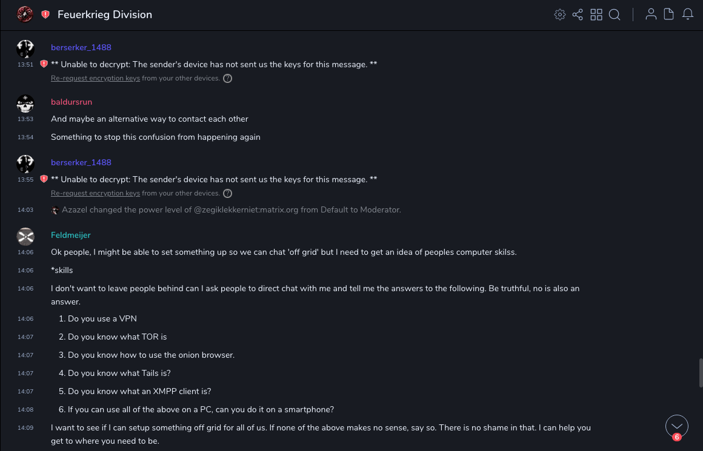
Task: Click warning shield on the 13:55 undecryptable message
Action: 44,179
